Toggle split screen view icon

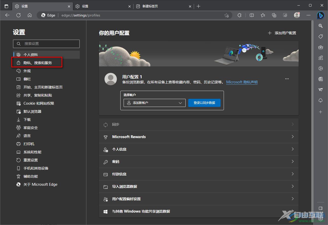click(x=252, y=15)
